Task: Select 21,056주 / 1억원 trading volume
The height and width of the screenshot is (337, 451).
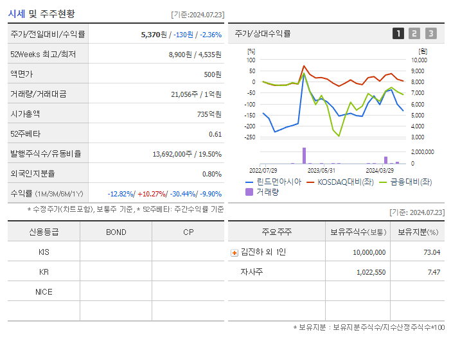Action: click(196, 94)
